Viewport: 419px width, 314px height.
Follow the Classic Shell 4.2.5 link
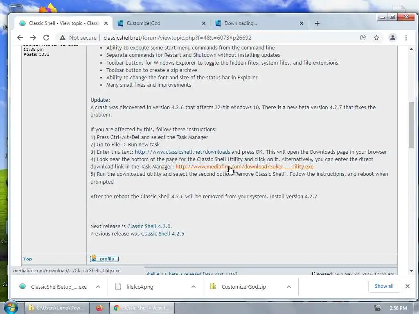point(162,233)
